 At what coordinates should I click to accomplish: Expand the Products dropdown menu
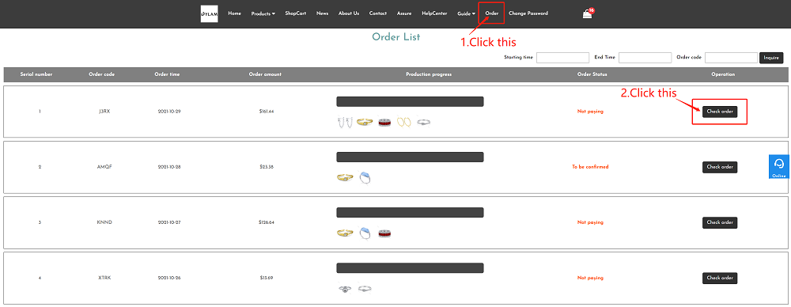click(x=263, y=13)
